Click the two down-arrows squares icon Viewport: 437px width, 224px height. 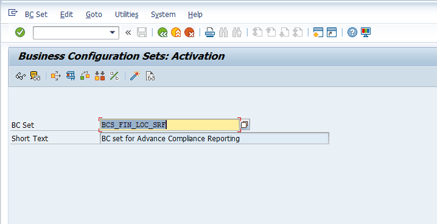click(x=99, y=75)
